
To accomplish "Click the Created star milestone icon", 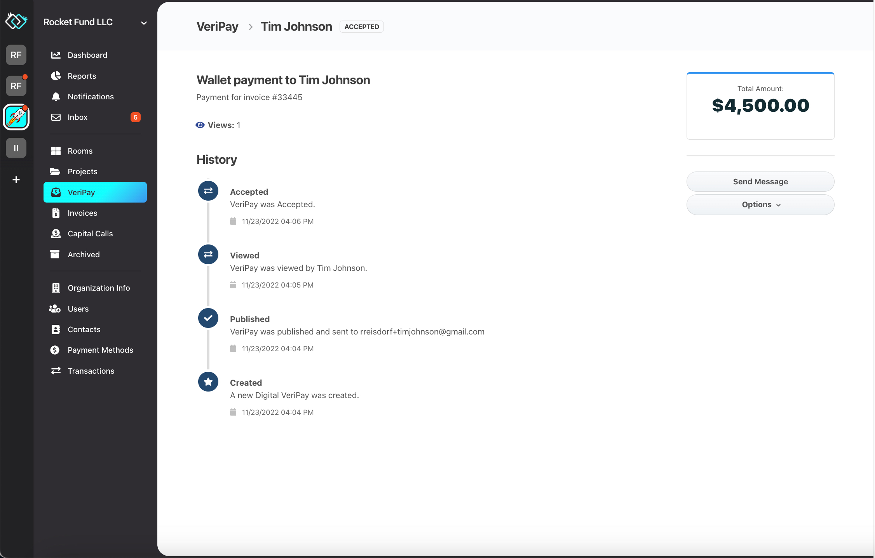I will (208, 382).
